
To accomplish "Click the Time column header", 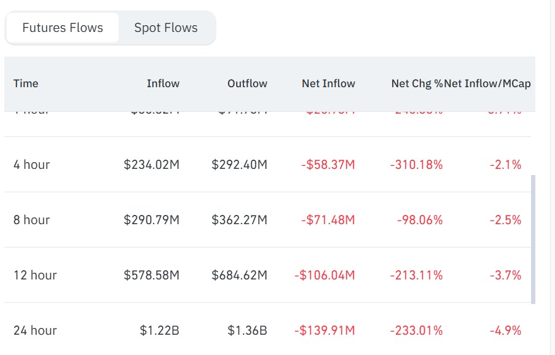I will [26, 84].
